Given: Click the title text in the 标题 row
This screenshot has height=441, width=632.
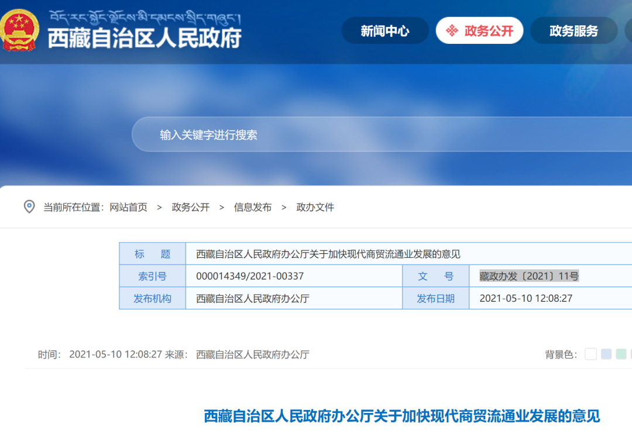Looking at the screenshot, I should pos(328,254).
